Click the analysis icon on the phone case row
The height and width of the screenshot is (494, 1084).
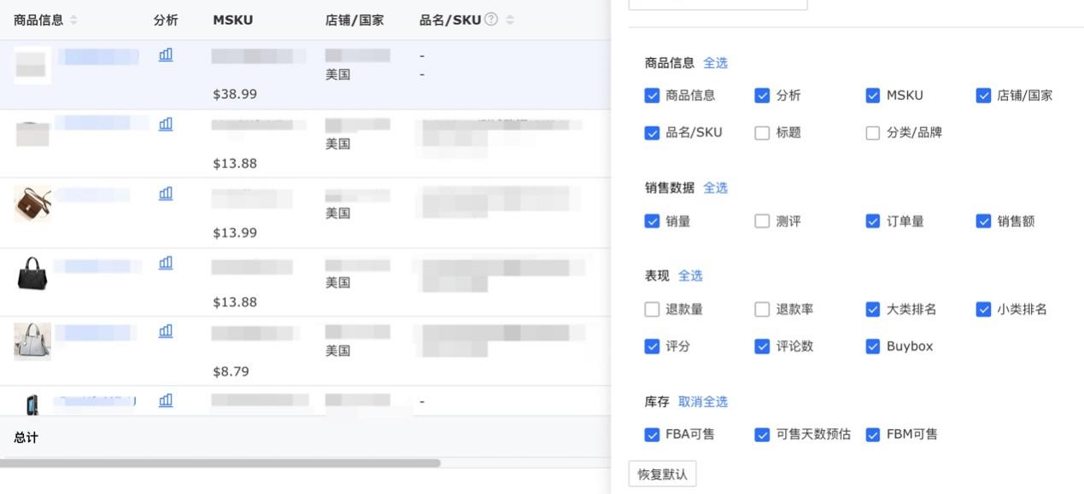[165, 399]
